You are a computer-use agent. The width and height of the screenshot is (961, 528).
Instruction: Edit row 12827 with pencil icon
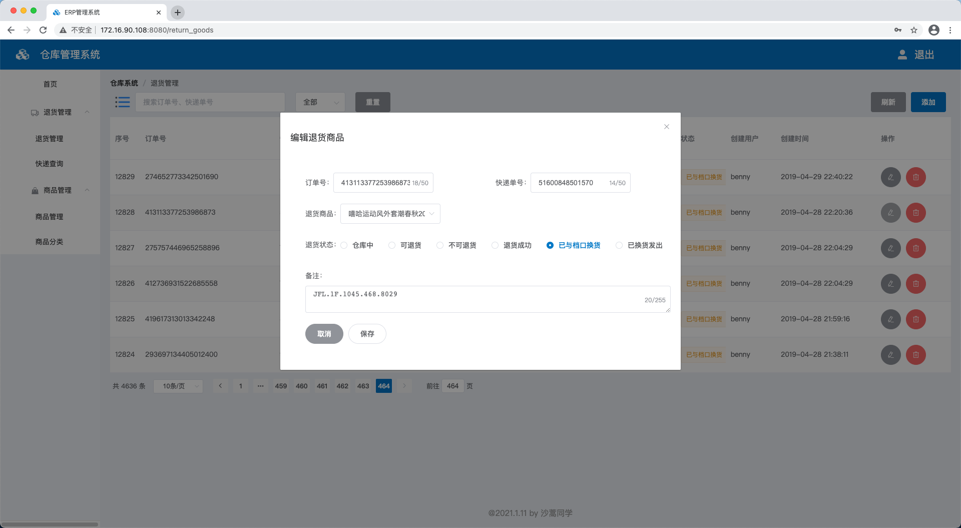click(891, 248)
